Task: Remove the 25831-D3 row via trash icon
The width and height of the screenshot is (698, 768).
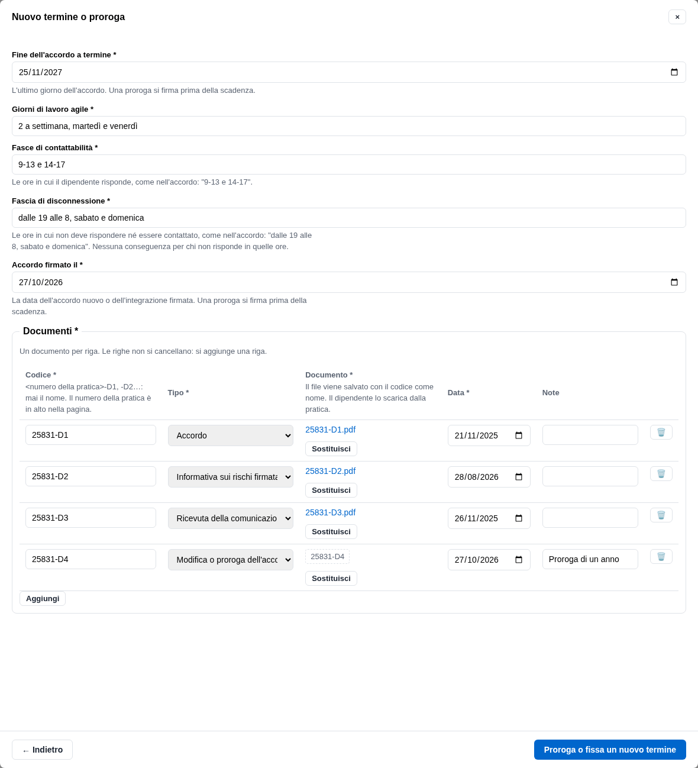Action: (661, 515)
